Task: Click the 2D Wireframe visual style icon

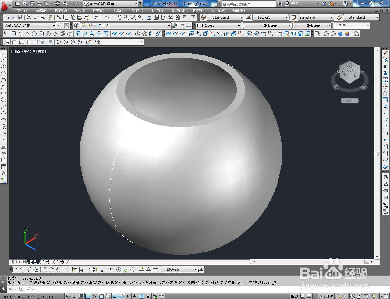Action: pos(317,34)
